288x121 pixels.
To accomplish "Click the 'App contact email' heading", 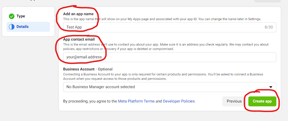I will pyautogui.click(x=79, y=39).
